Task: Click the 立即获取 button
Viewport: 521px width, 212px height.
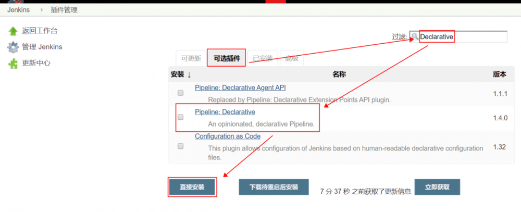Action: tap(437, 187)
